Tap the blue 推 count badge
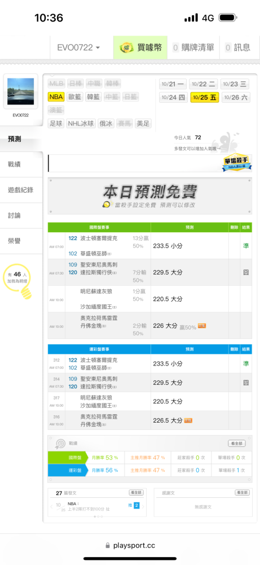The height and width of the screenshot is (565, 260). click(136, 506)
